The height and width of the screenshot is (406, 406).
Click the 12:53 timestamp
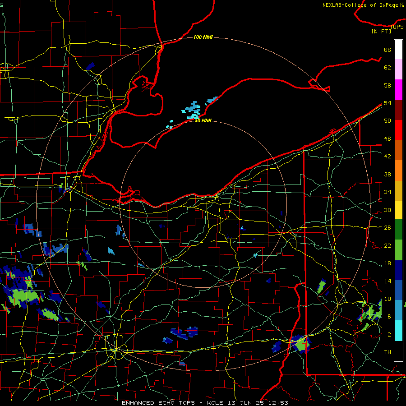coord(278,403)
